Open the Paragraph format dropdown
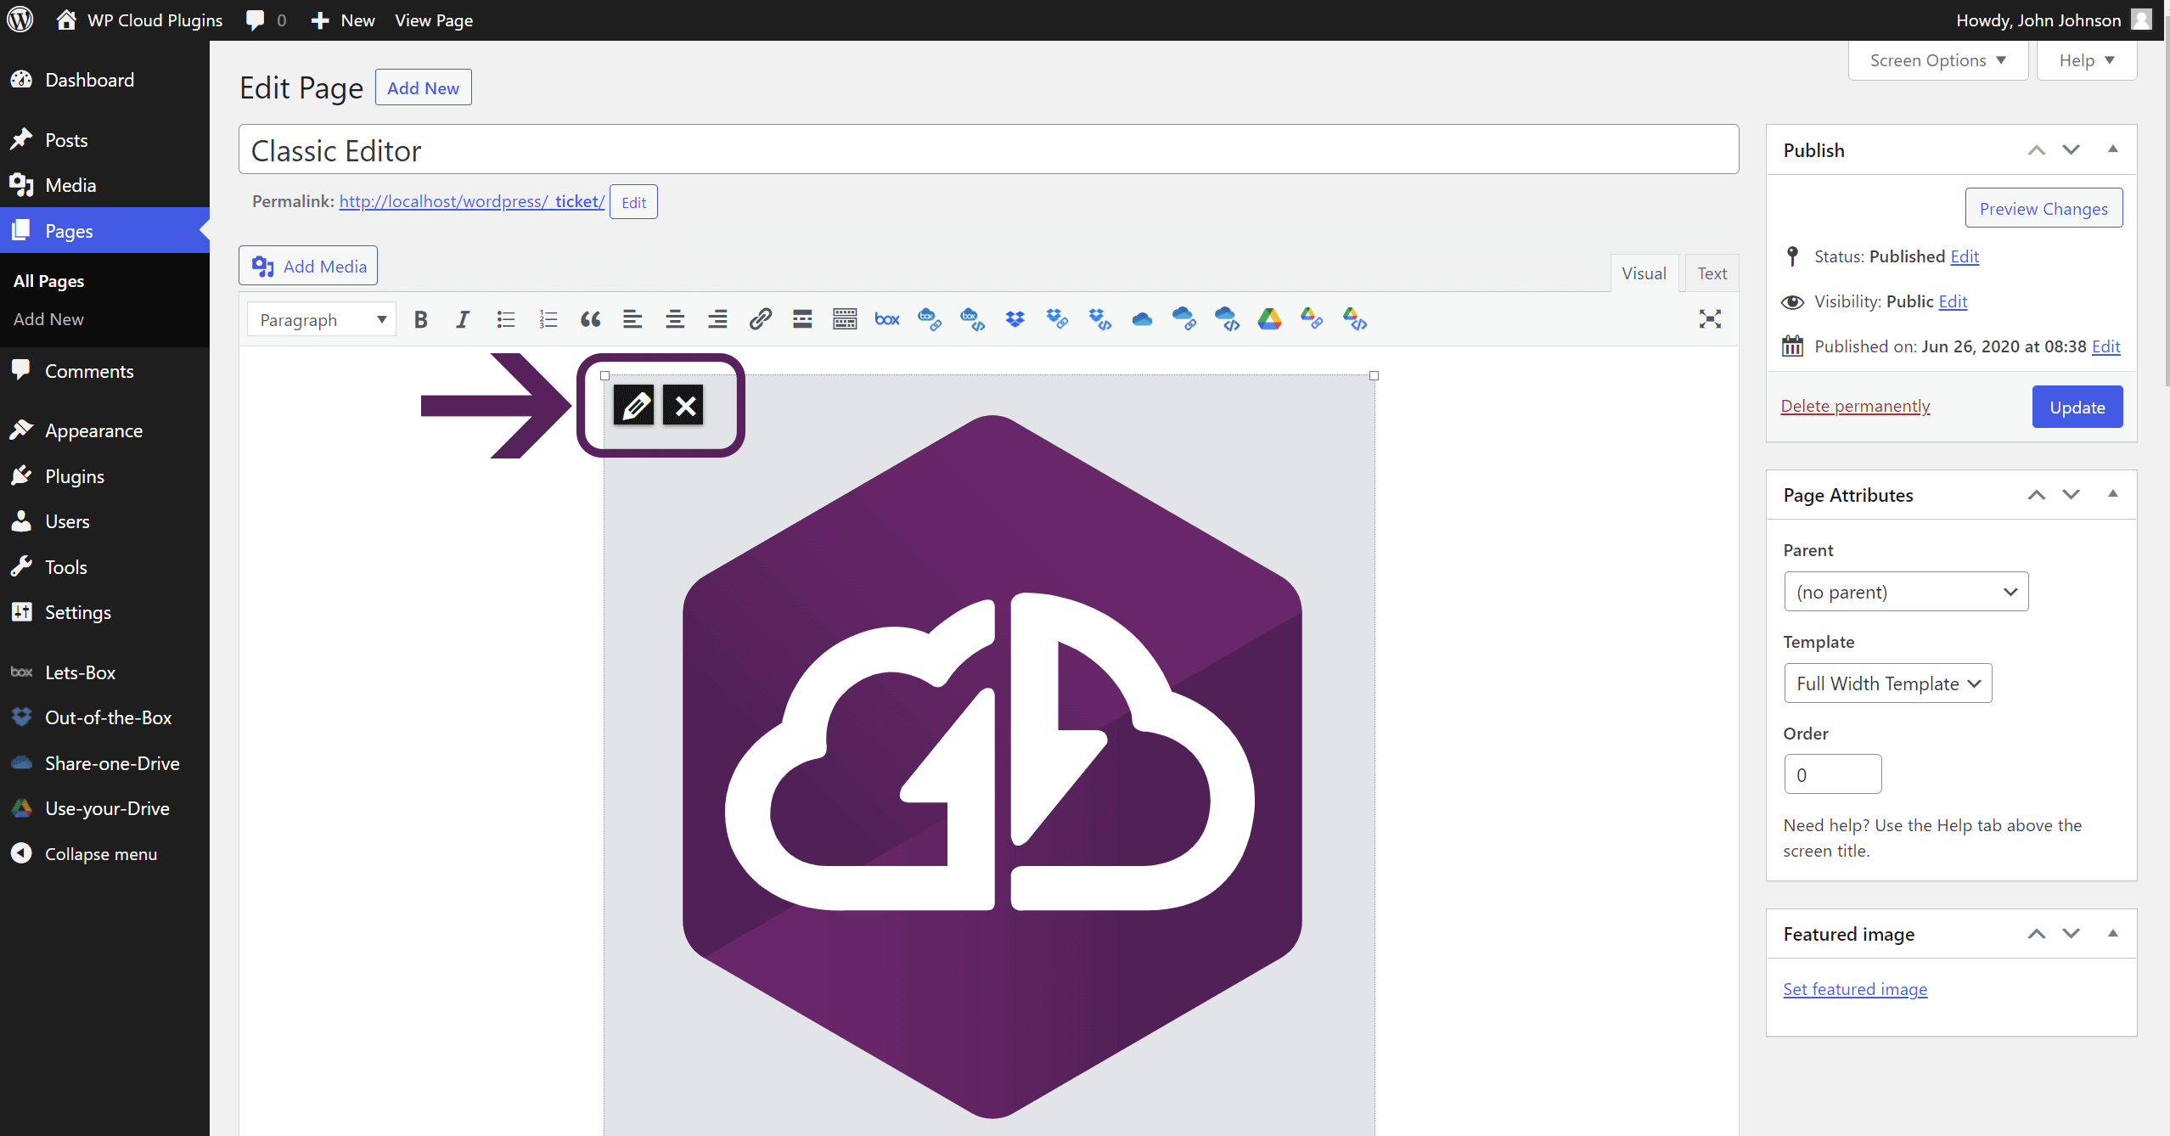2170x1136 pixels. point(322,319)
